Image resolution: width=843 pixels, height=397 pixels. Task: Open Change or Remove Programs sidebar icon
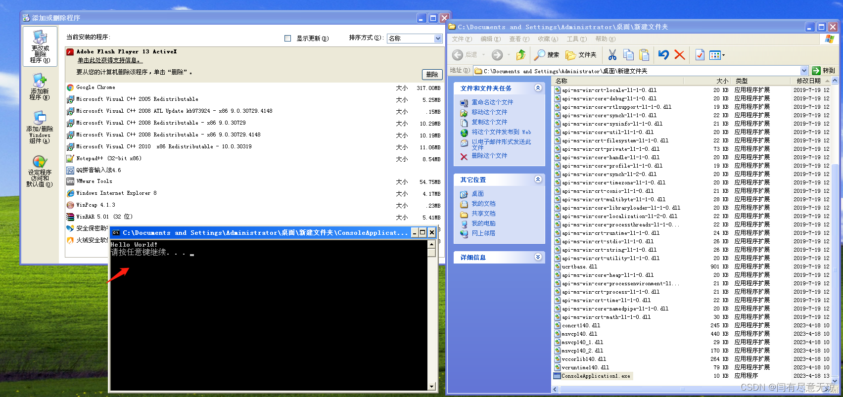coord(40,46)
